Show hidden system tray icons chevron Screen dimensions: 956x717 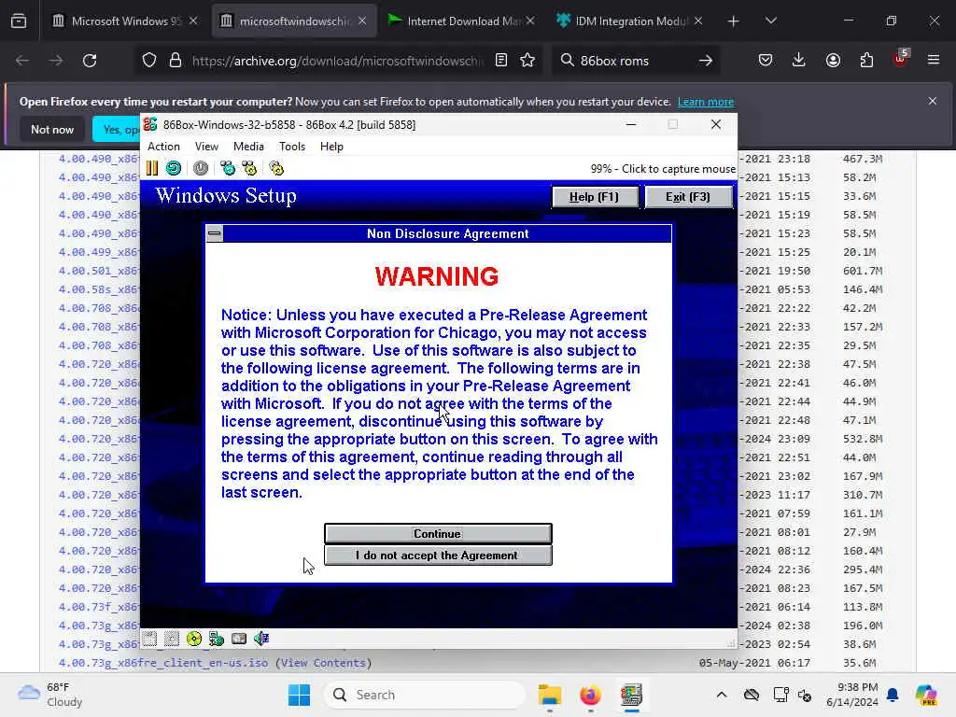coord(722,695)
